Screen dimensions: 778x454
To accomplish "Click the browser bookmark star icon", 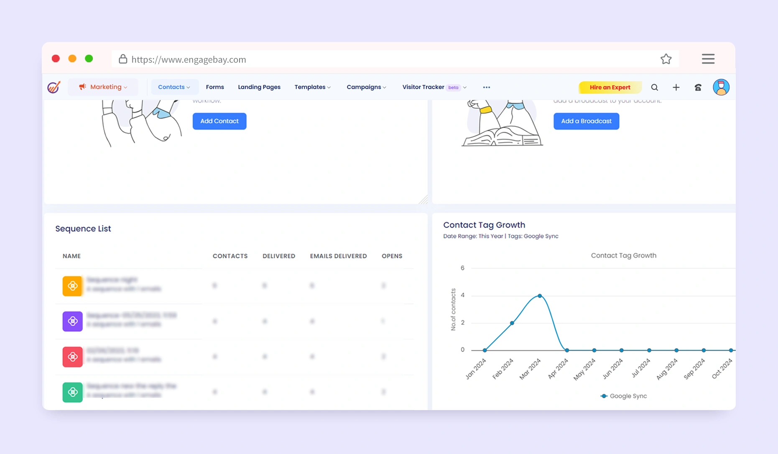I will [x=666, y=59].
